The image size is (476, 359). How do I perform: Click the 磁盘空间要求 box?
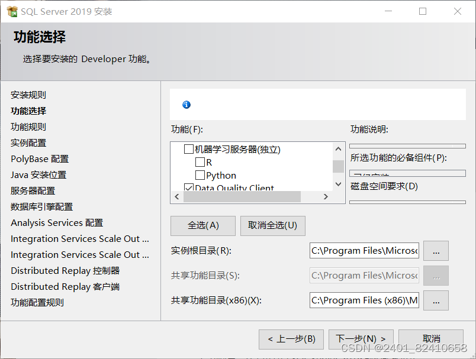tap(407, 202)
